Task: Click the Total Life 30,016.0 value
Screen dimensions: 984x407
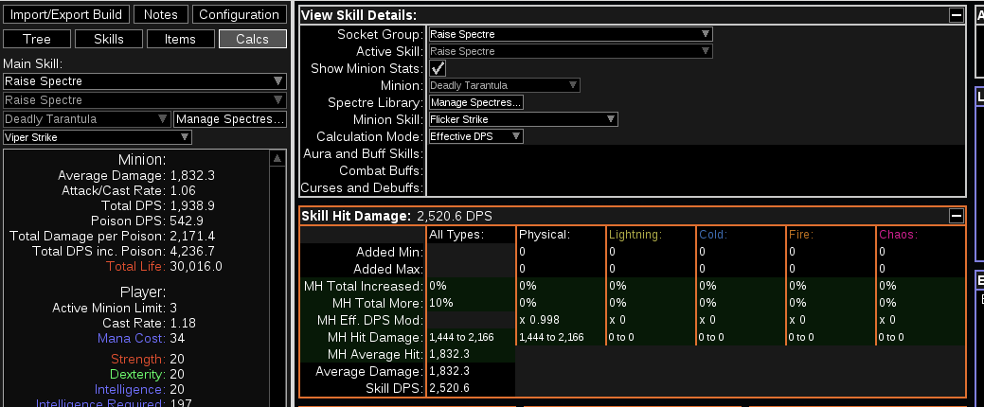Action: [x=196, y=267]
